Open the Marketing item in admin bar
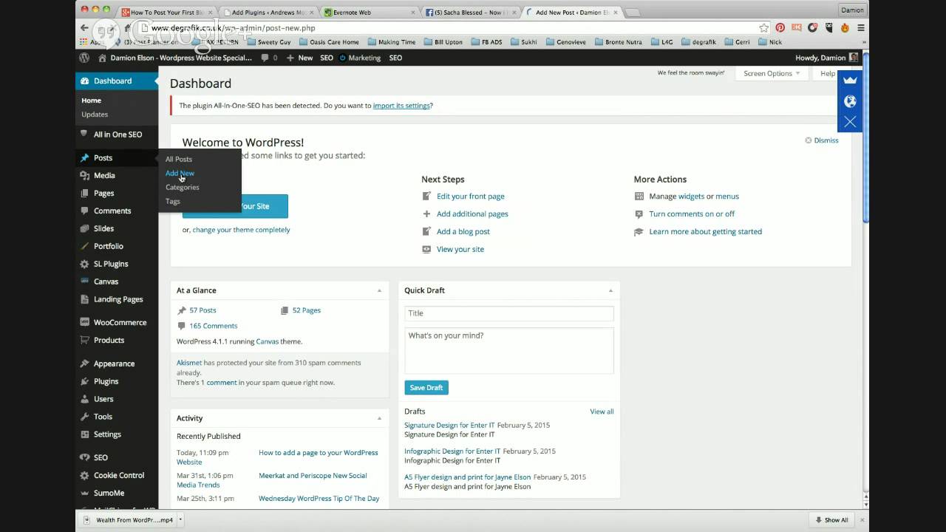The image size is (946, 532). click(360, 58)
